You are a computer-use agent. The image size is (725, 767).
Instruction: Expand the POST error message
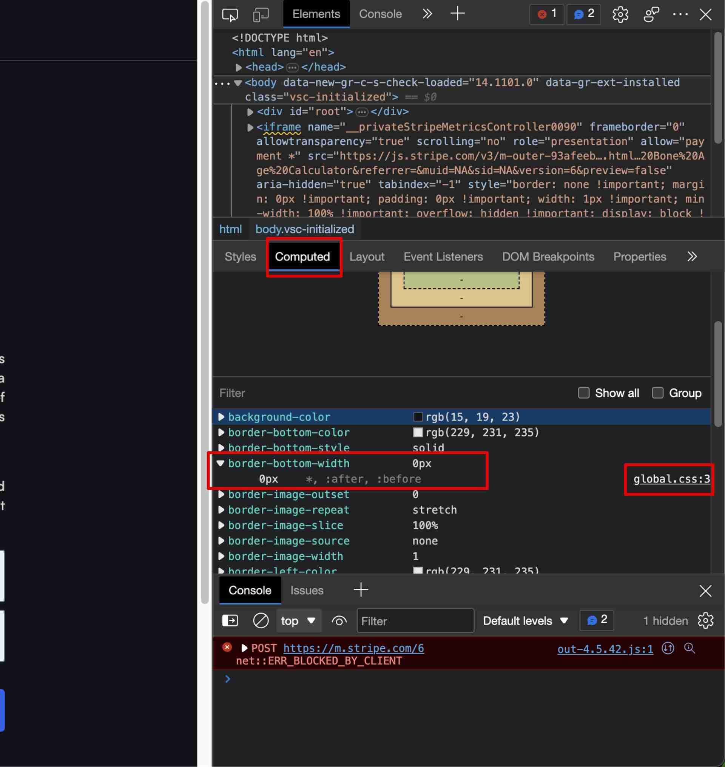244,648
